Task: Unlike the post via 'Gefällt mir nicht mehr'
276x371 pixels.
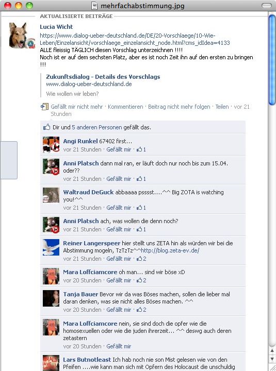Action: click(x=76, y=107)
